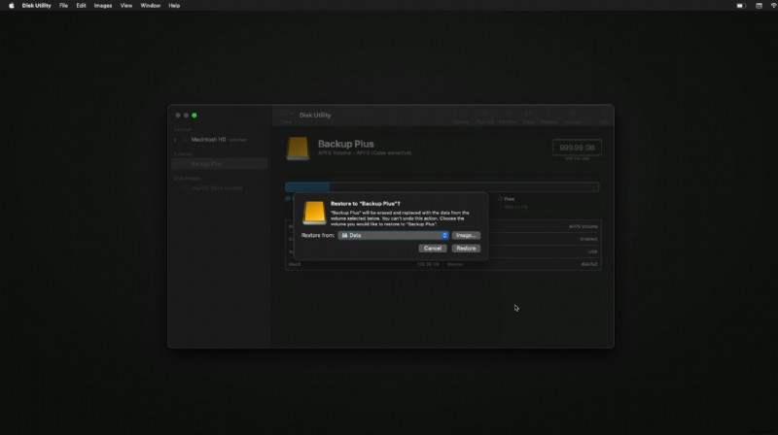This screenshot has height=435, width=778.
Task: Click the Volume toolbar icon
Action: [460, 117]
